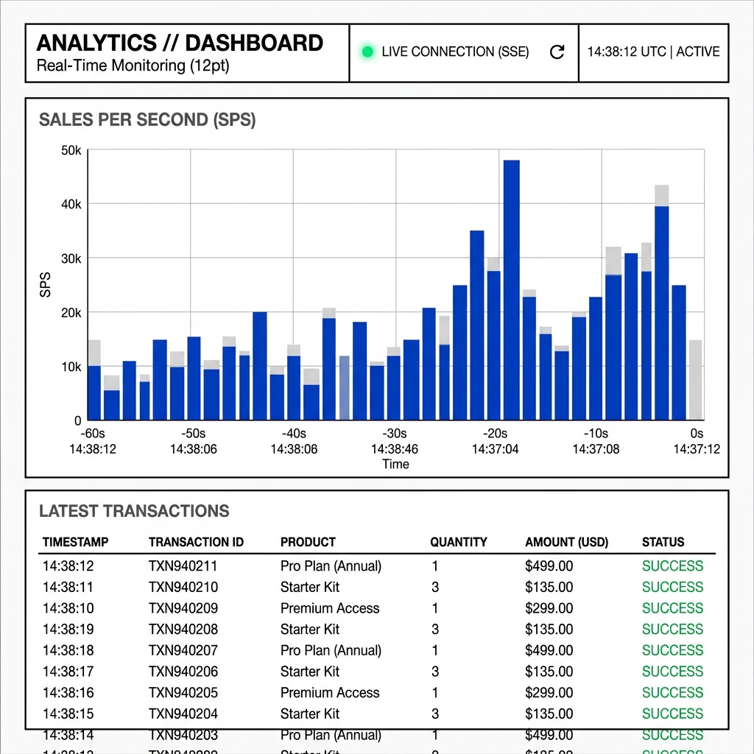Click SUCCESS status in the TXN940211 row
This screenshot has height=754, width=754.
click(672, 566)
